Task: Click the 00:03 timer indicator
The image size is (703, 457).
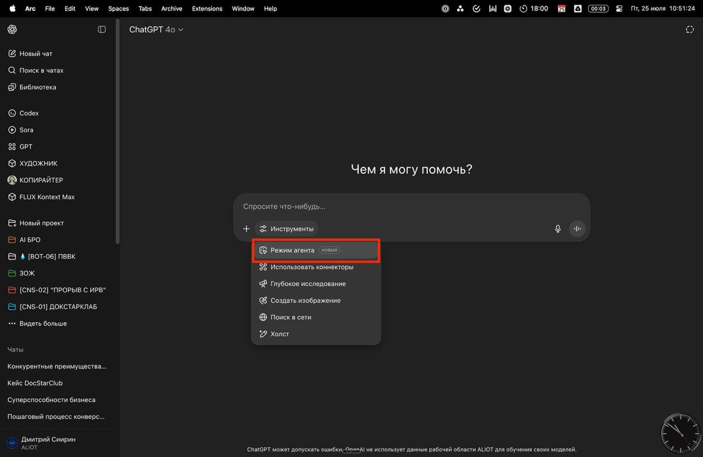Action: 598,9
